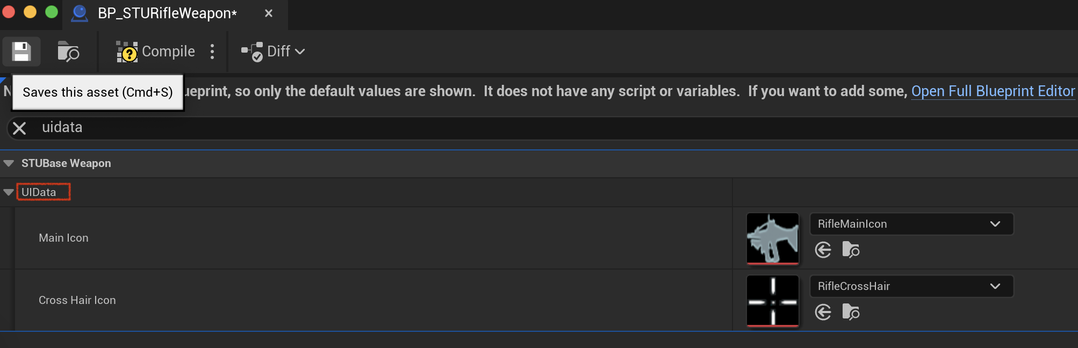
Task: Open Full Blueprint Editor link
Action: tap(993, 91)
